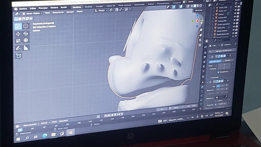This screenshot has width=261, height=147.
Task: Toggle viewport visibility of Gafas Pro
Action: (234, 27)
